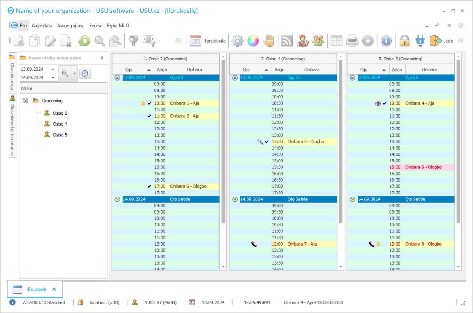Toggle checkmark on Onibara 1 - Aja appointment
The width and height of the screenshot is (473, 313).
[149, 103]
